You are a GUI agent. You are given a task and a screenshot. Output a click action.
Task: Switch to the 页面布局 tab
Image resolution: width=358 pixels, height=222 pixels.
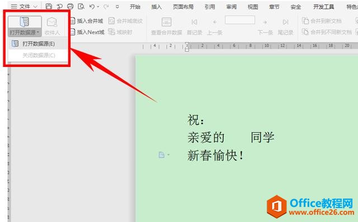[183, 7]
